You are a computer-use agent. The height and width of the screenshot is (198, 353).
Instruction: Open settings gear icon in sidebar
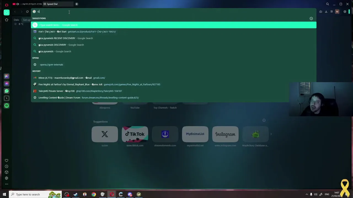tap(7, 178)
